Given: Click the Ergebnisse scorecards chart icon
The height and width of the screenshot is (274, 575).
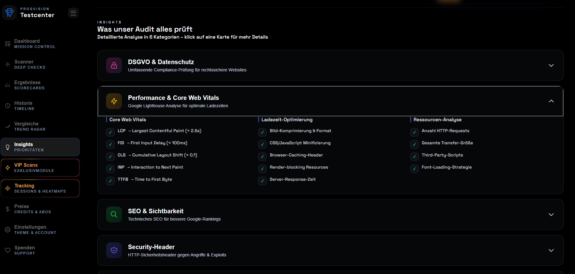Looking at the screenshot, I should click(x=8, y=85).
